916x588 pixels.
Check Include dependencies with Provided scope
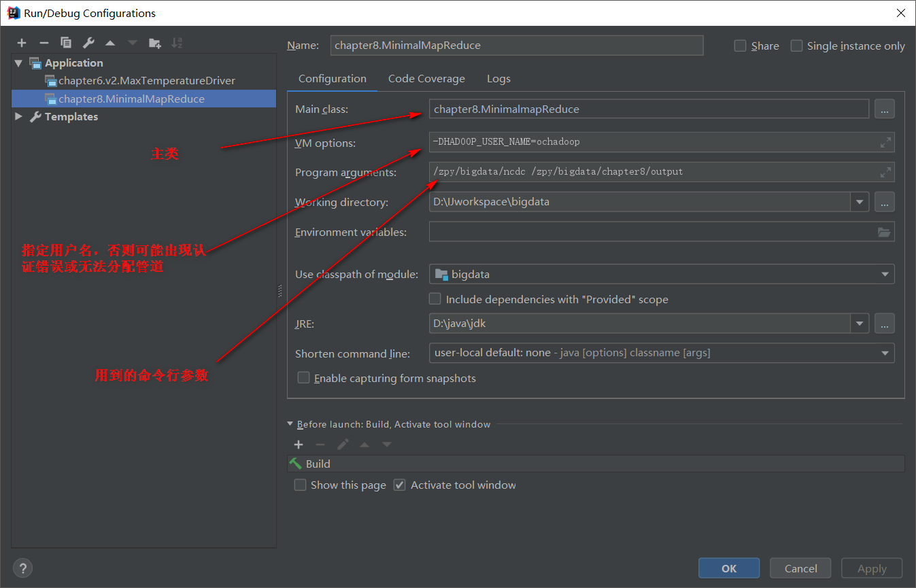(x=435, y=298)
